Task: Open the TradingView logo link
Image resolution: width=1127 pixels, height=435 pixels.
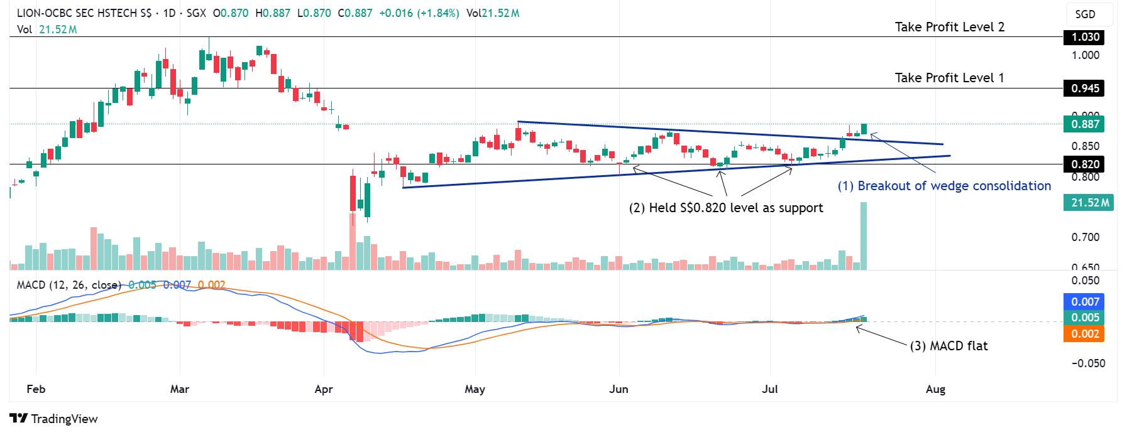Action: (x=53, y=419)
